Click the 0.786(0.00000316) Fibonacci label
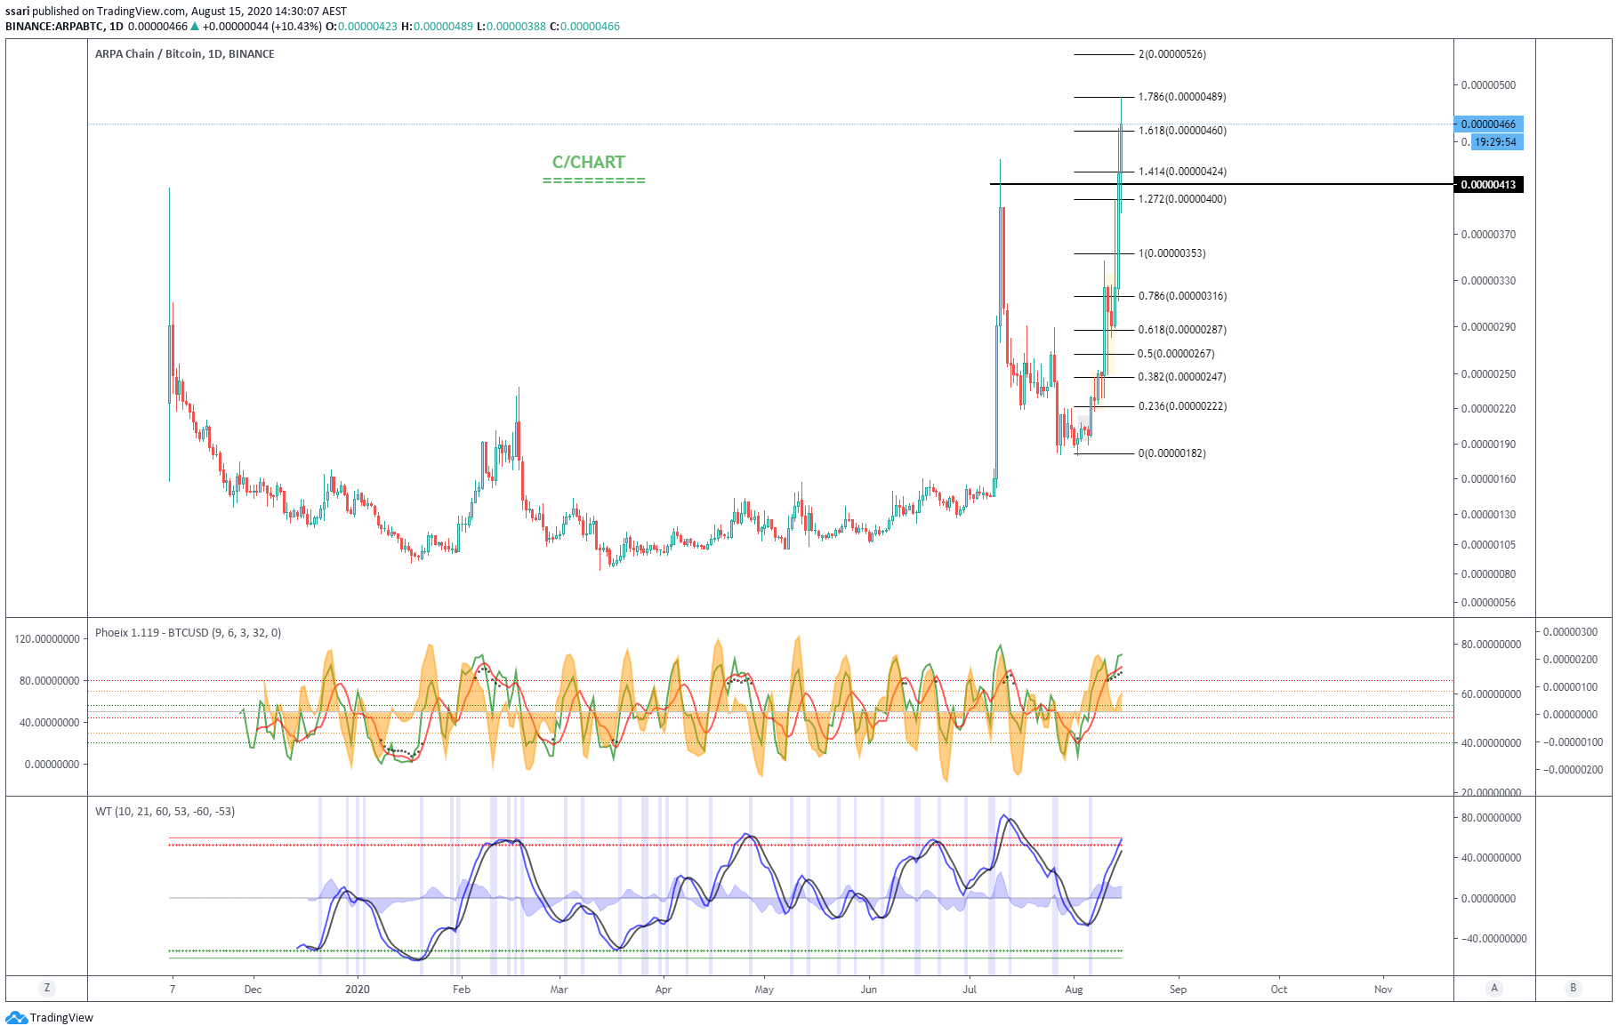1618x1034 pixels. pyautogui.click(x=1182, y=296)
